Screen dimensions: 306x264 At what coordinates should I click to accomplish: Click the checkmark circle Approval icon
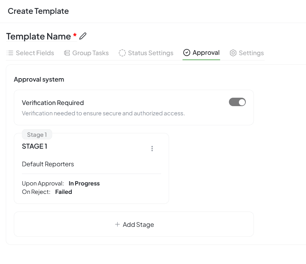[x=187, y=53]
